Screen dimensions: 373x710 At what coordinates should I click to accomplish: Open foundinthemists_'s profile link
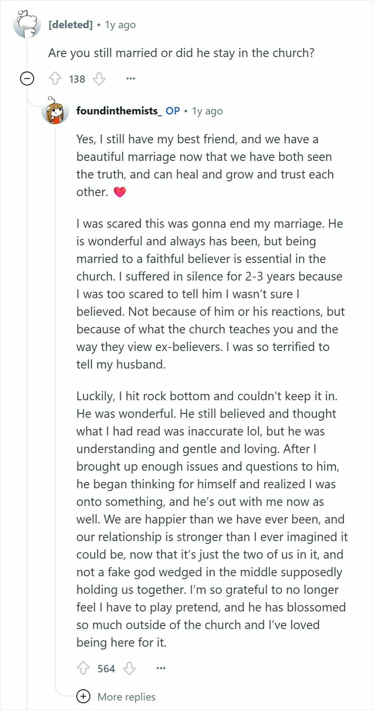pos(119,111)
